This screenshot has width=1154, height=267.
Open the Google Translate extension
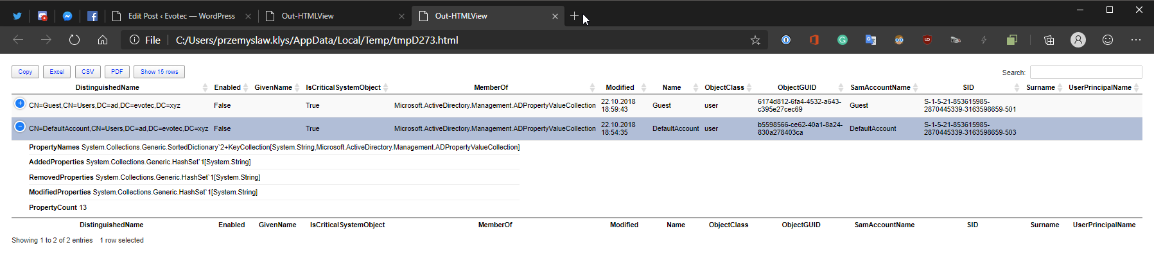(x=870, y=40)
